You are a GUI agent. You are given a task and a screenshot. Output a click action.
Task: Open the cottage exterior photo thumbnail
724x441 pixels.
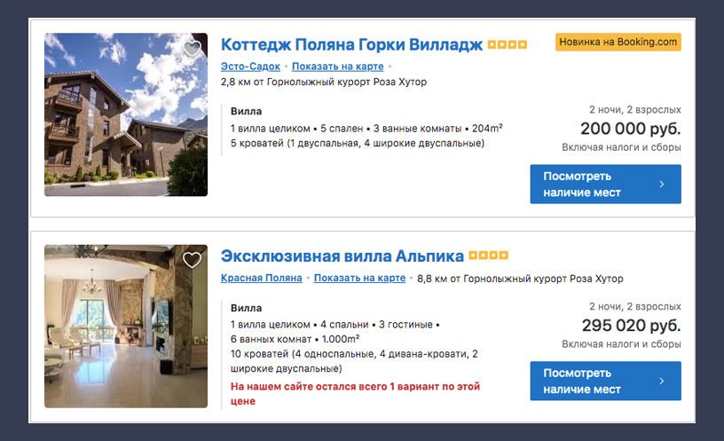point(126,114)
